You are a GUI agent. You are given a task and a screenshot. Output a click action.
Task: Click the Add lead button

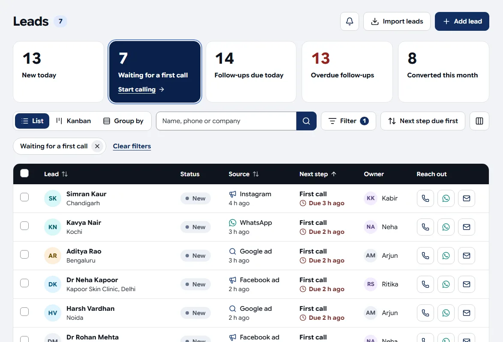462,21
